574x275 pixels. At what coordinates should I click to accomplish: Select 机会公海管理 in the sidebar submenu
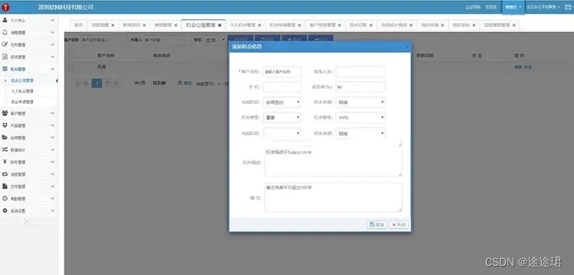[22, 80]
